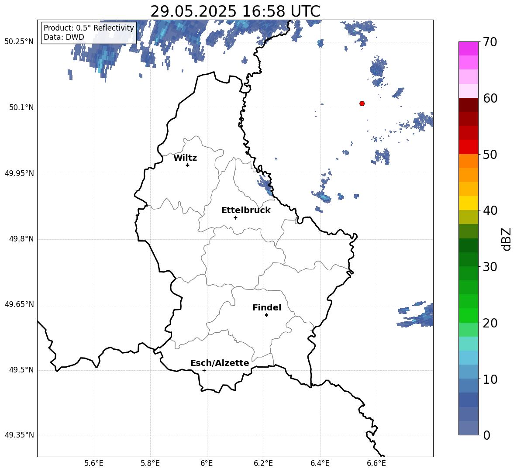Pick the magenta swatch at the colorbar top
This screenshot has height=472, width=517.
tap(468, 48)
